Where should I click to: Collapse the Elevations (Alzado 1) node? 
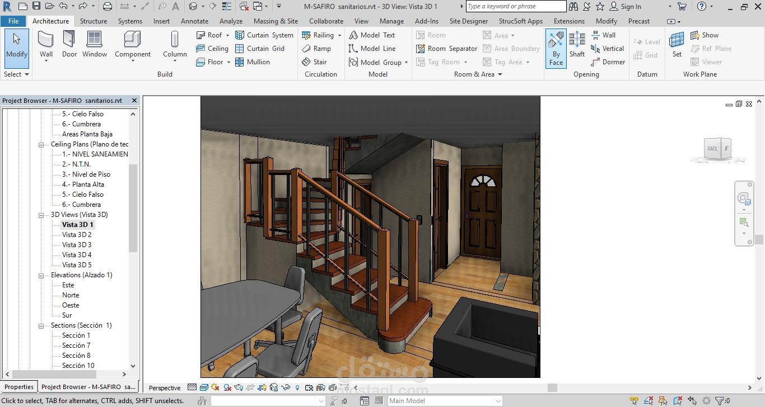[41, 275]
